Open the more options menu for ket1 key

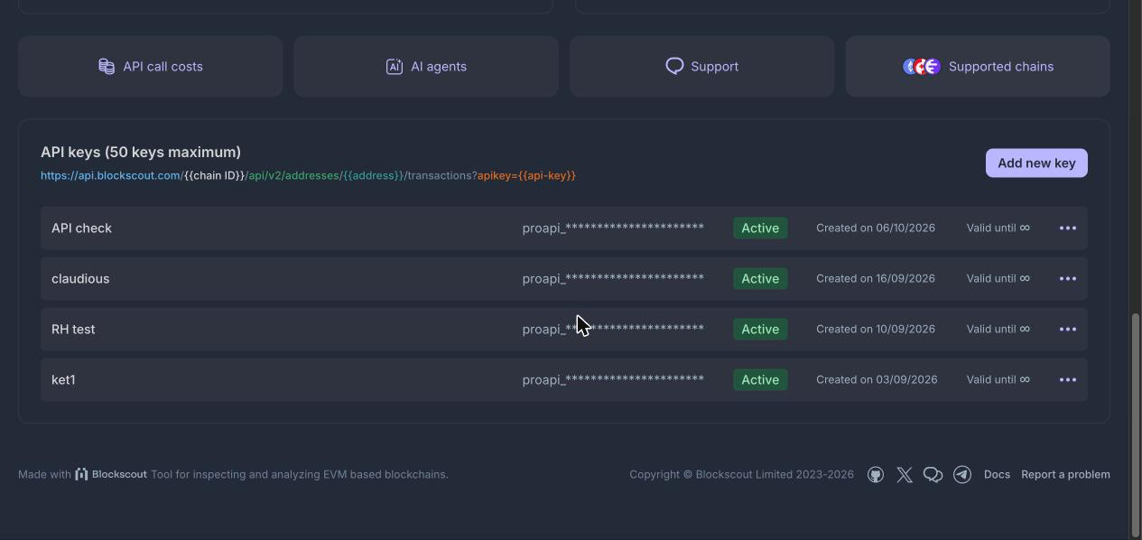[x=1068, y=379]
